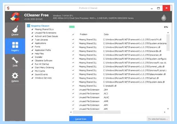Uncheck the .264 file extension row

(x=73, y=90)
